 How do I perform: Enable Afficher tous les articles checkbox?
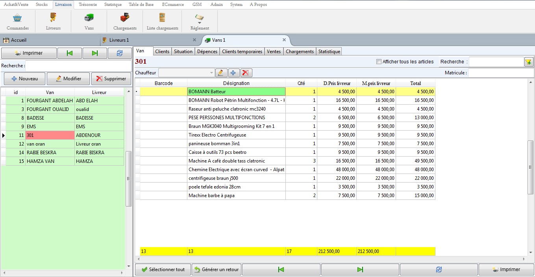[379, 62]
